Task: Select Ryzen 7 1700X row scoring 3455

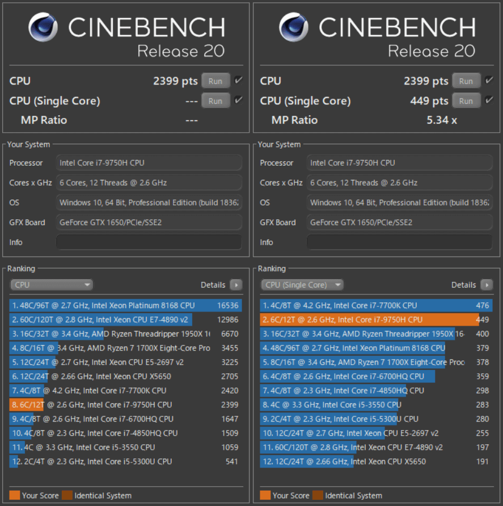Action: 125,348
